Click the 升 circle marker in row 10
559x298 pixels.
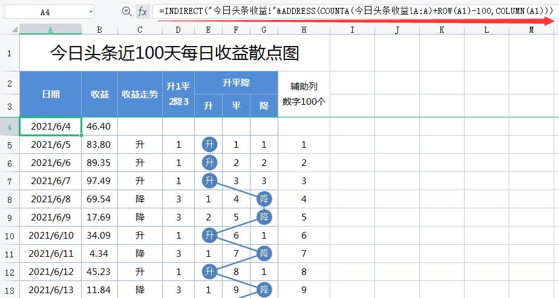(x=209, y=235)
